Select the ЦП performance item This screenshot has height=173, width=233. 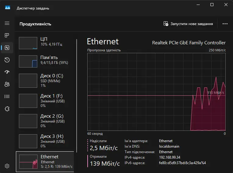click(x=45, y=43)
